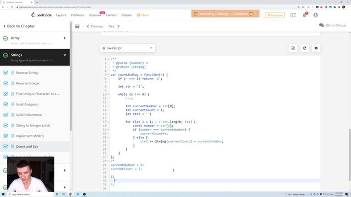Click the Premium button
Viewport: 351px width, 197px height.
coord(275,15)
